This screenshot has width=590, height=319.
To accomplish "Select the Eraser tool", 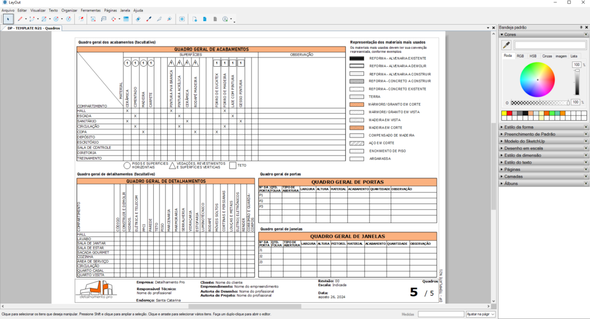I will click(x=138, y=19).
